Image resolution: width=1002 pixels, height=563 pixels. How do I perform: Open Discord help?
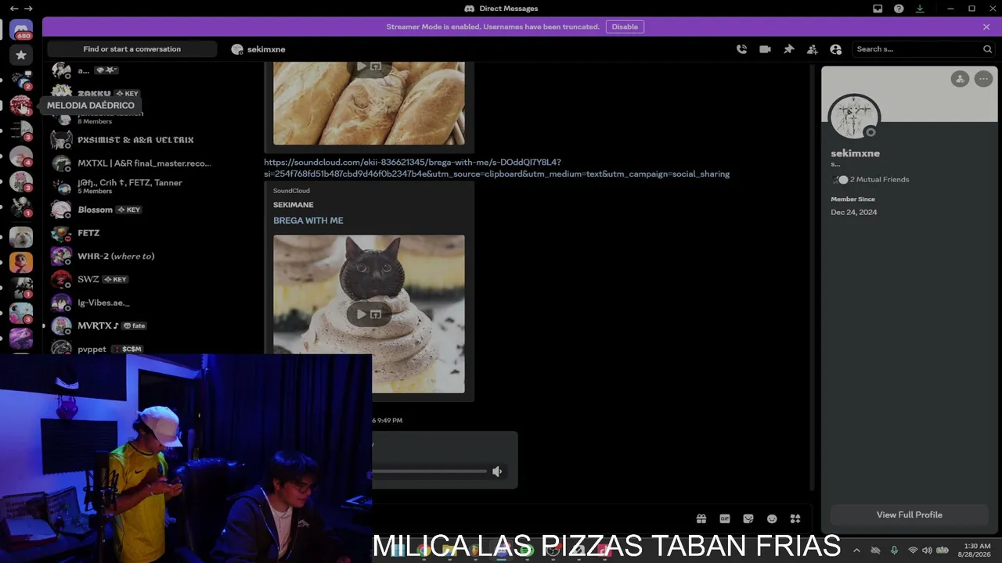[899, 9]
